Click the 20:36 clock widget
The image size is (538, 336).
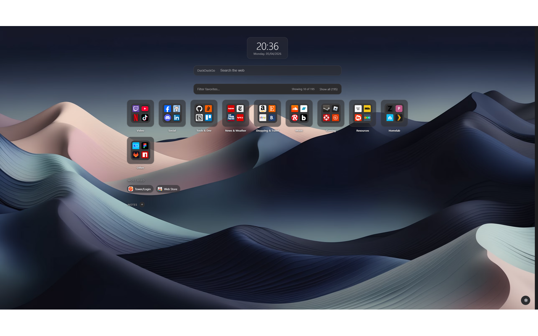coord(267,48)
